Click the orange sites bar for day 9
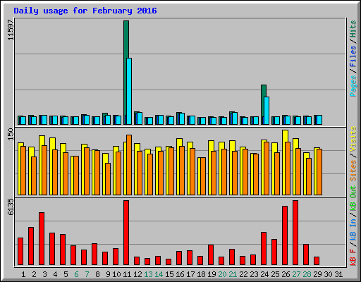Viewport: 361px width, 282px height. (x=108, y=179)
